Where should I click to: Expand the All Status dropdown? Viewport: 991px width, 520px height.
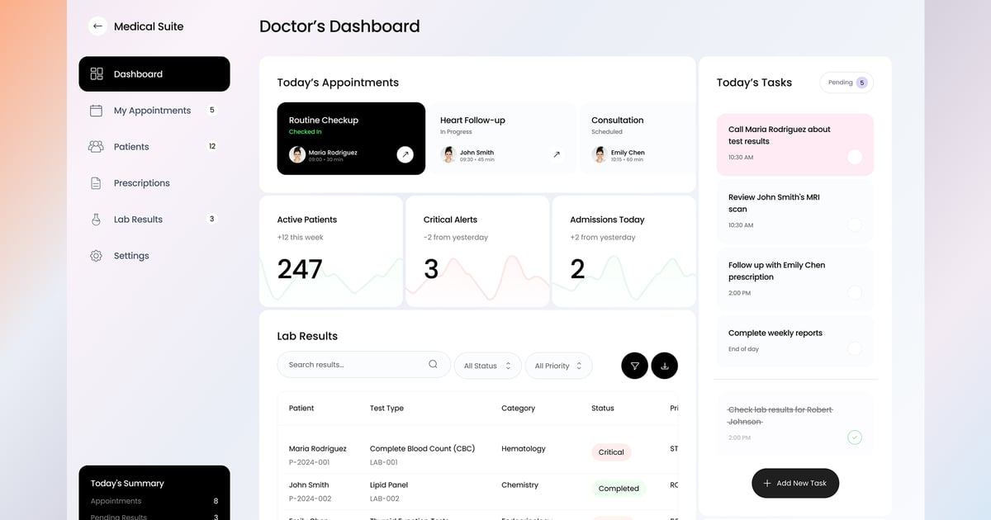(x=487, y=366)
